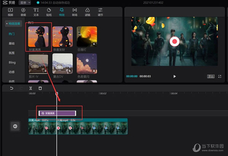The image size is (228, 156).
Task: Click the undo arrow in timeline toolbar
Action: pos(11,88)
